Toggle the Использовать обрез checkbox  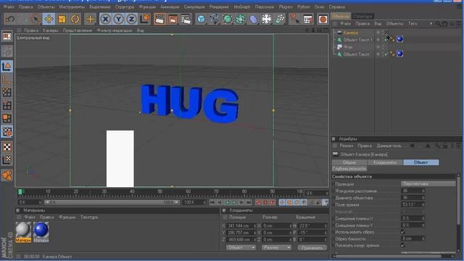point(402,232)
